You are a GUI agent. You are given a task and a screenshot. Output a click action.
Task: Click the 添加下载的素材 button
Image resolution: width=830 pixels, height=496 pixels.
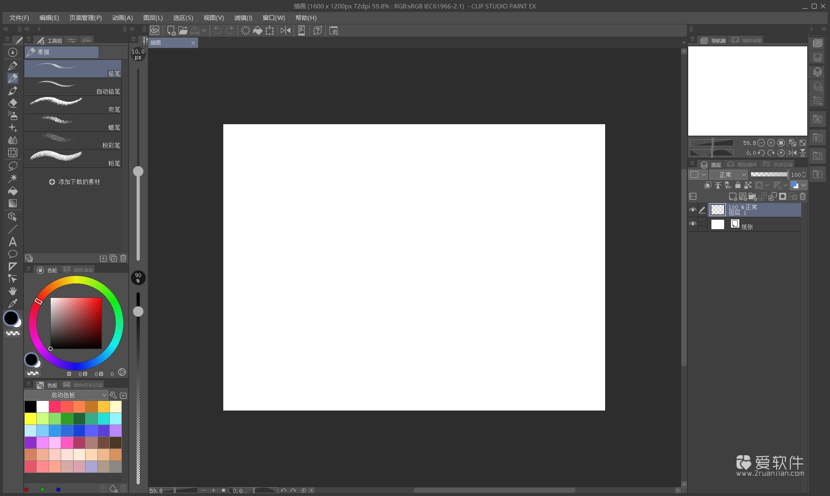[74, 182]
